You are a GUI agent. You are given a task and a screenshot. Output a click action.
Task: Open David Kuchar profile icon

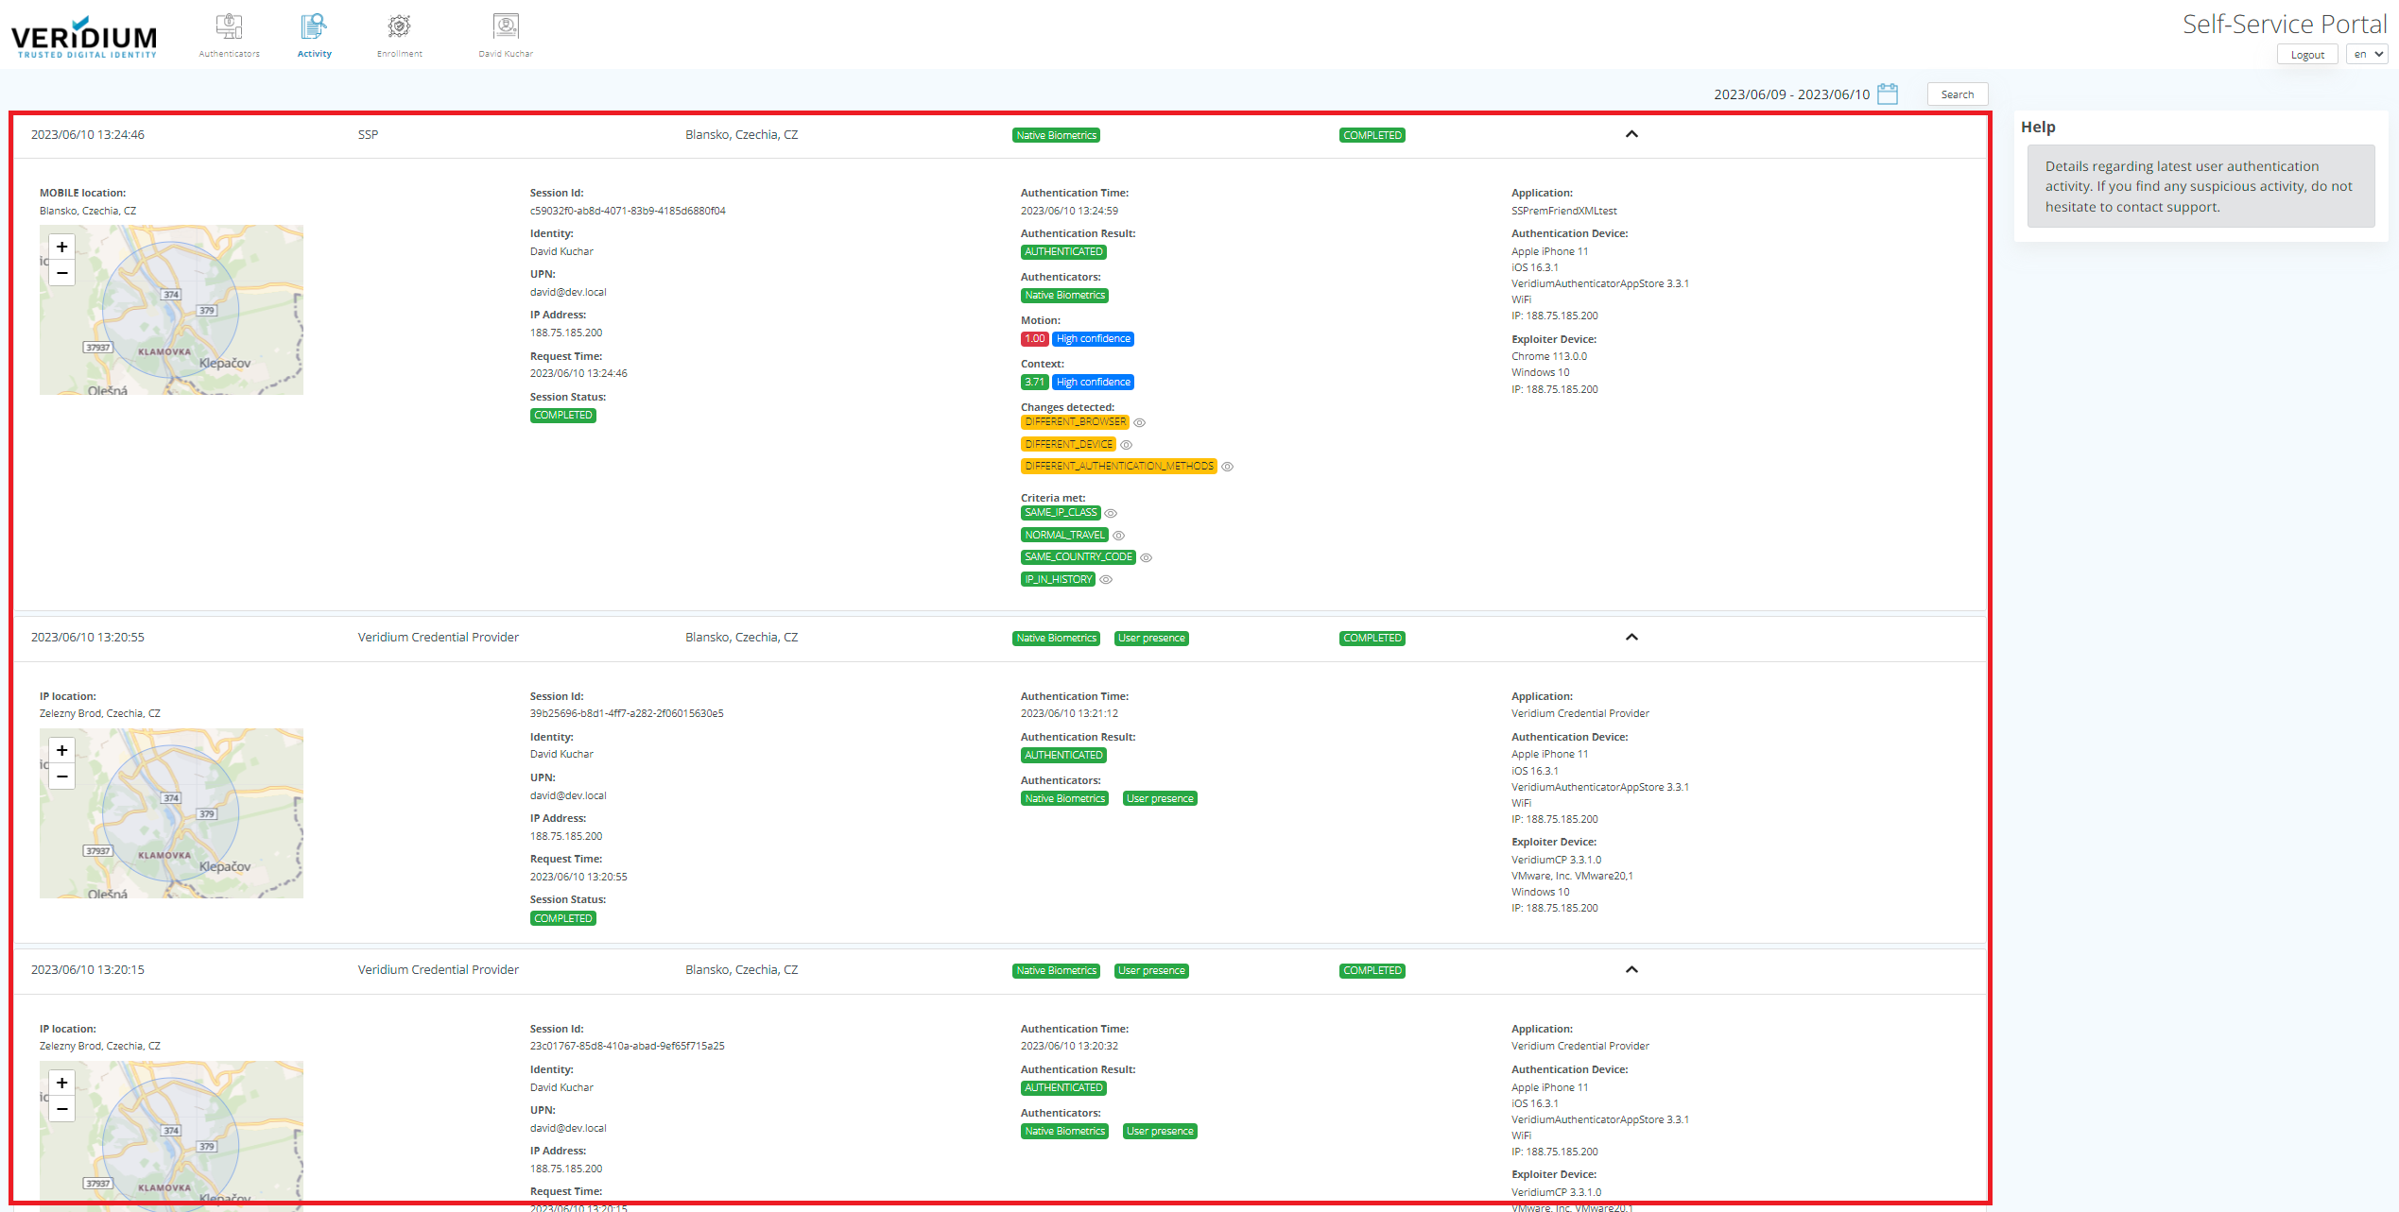506,27
